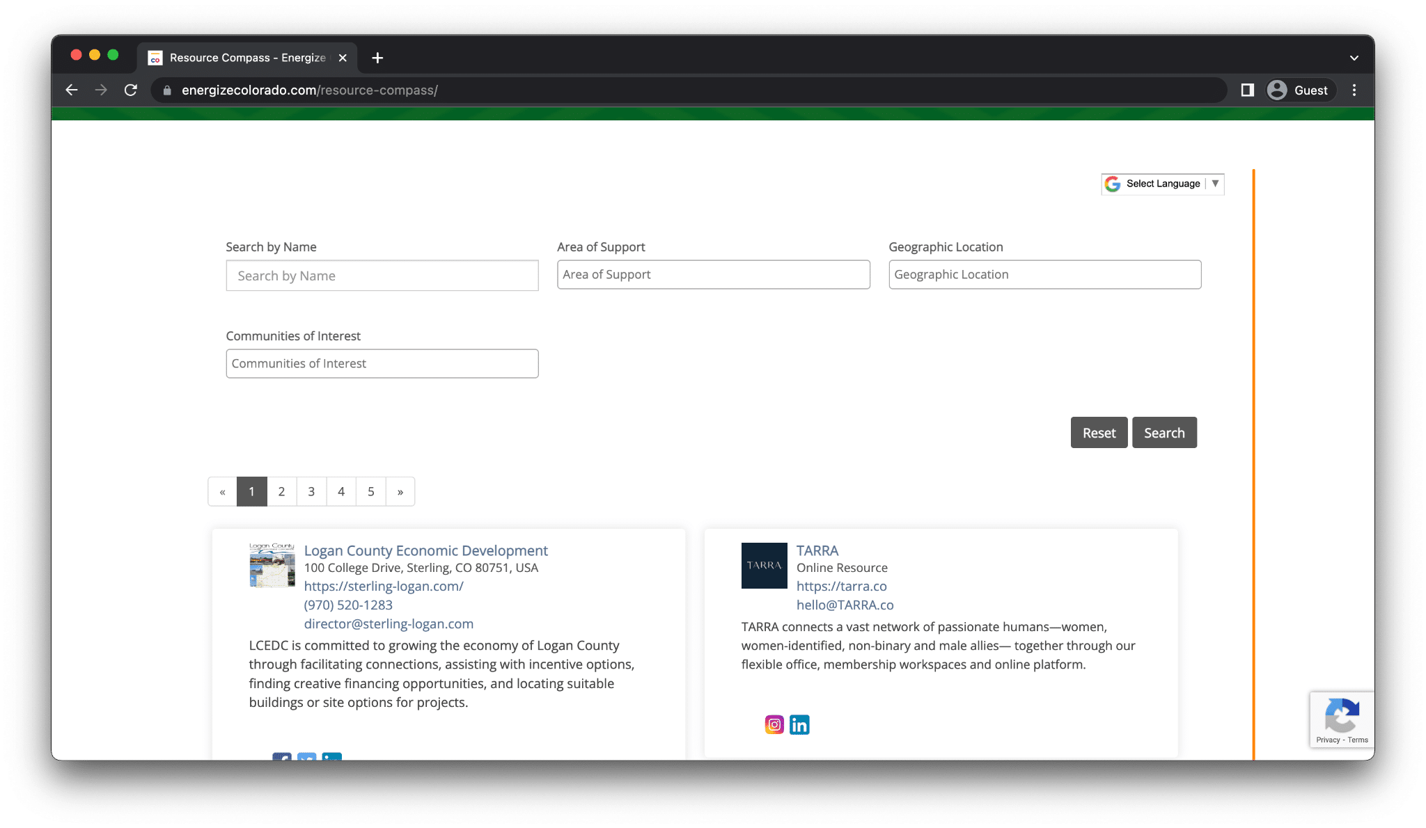Open a new browser tab
The height and width of the screenshot is (828, 1426).
pos(377,58)
